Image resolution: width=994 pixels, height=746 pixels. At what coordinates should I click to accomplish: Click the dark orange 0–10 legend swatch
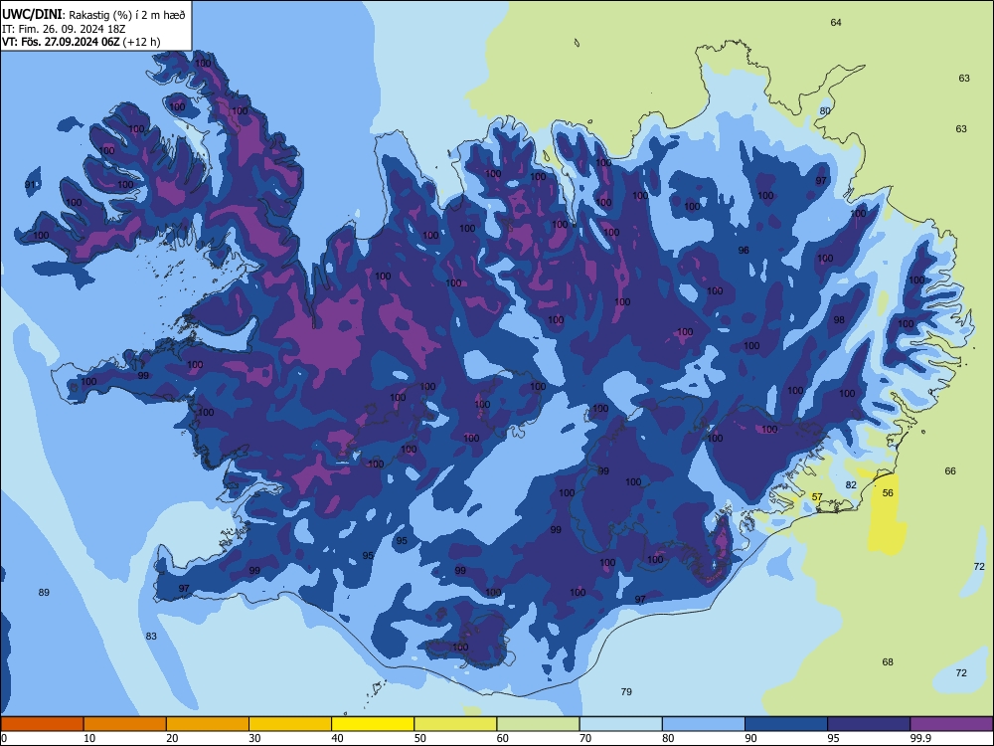point(42,724)
